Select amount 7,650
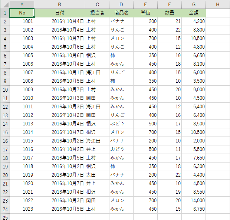Screen dimensions: 230x220 click(194, 158)
